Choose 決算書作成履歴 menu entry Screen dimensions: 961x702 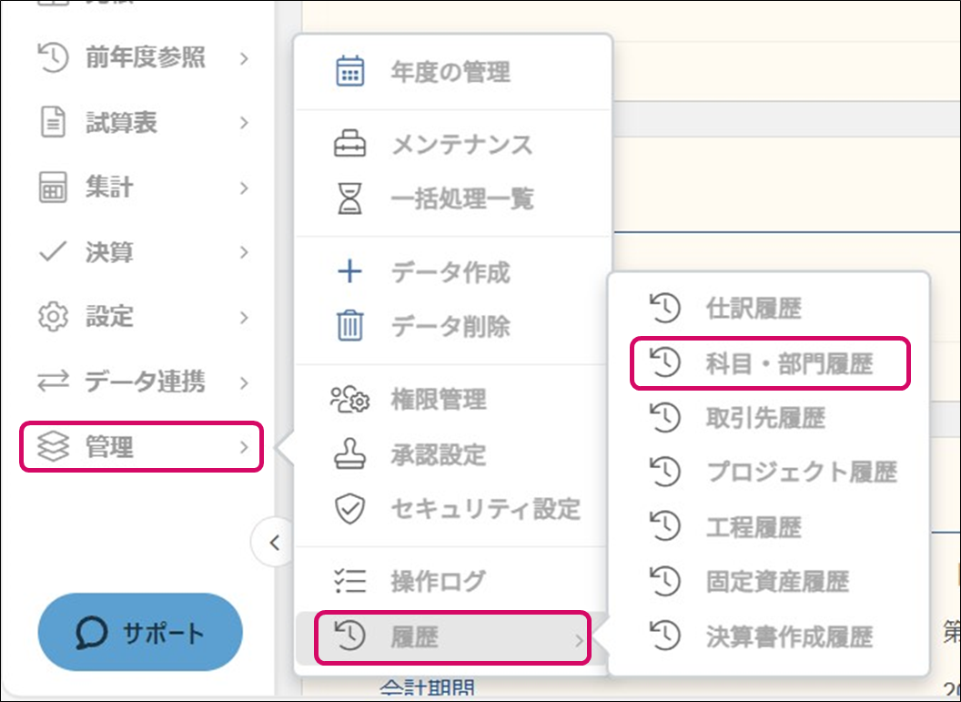(788, 636)
